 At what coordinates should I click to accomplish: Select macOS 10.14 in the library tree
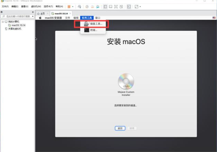click(x=18, y=25)
